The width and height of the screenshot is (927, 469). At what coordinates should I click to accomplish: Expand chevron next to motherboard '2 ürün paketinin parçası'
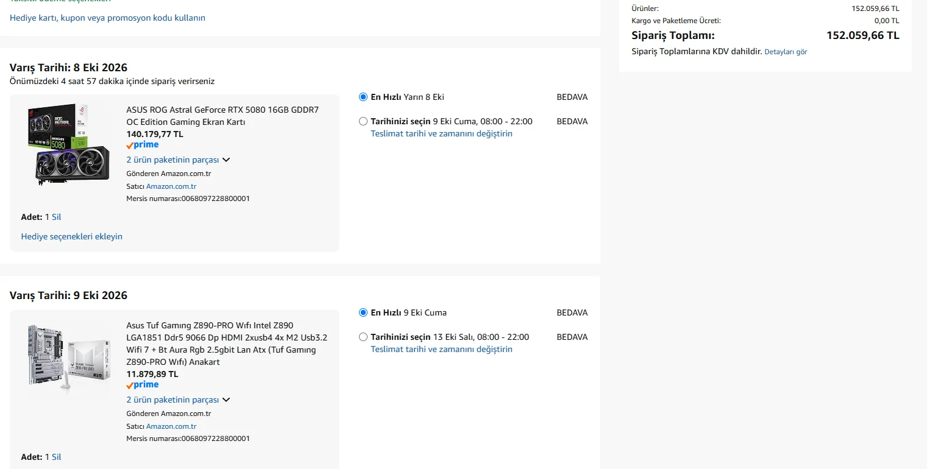[226, 400]
